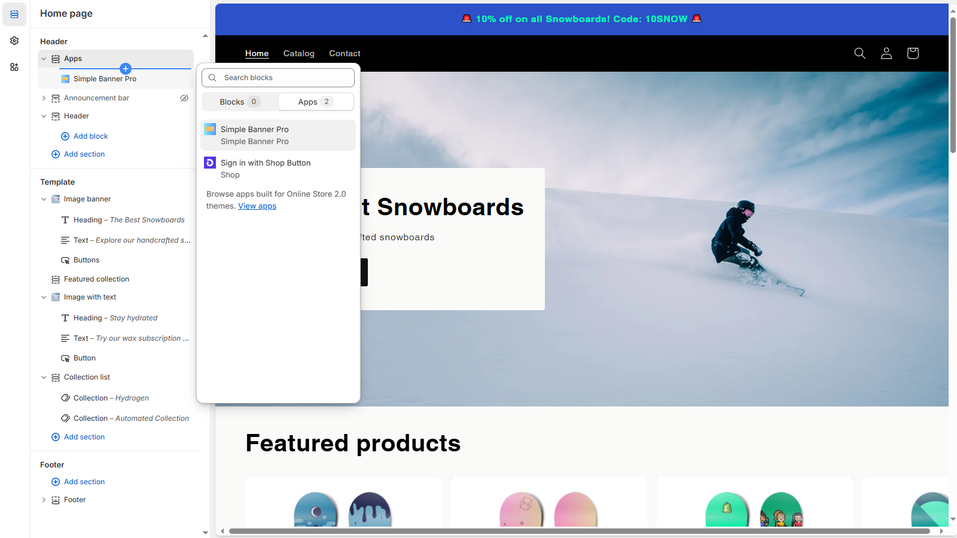Select the Featured collection section row
The width and height of the screenshot is (957, 538).
tap(116, 279)
